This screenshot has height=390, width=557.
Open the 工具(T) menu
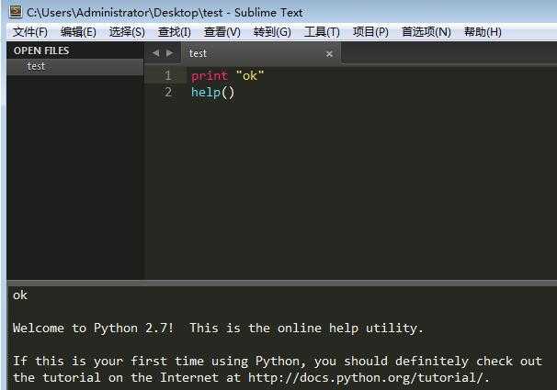coord(322,32)
